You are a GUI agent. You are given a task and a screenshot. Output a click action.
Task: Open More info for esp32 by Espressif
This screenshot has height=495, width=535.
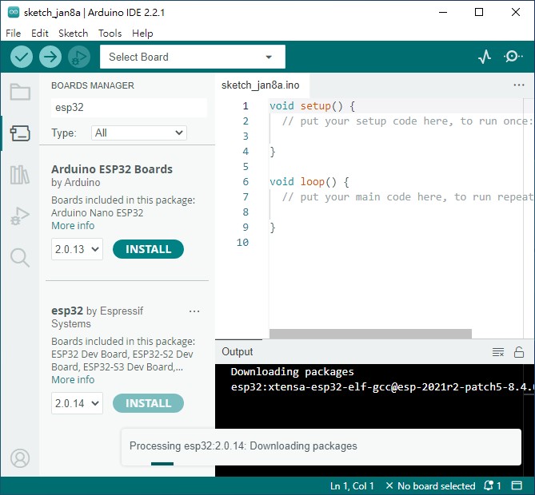(x=73, y=379)
